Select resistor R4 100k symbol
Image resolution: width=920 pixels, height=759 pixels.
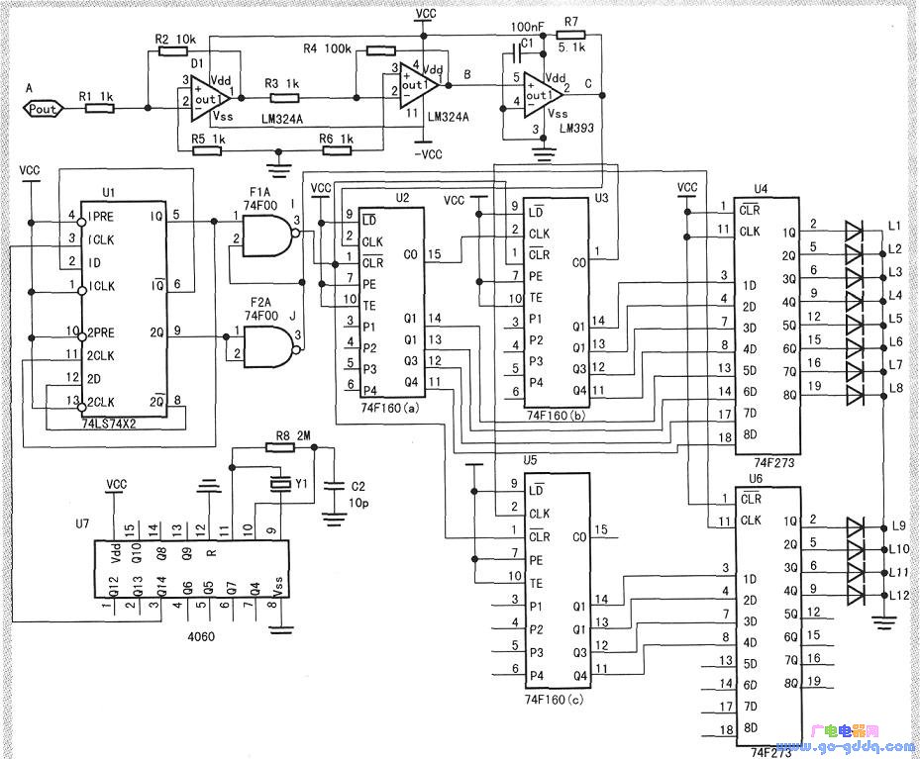(x=381, y=50)
